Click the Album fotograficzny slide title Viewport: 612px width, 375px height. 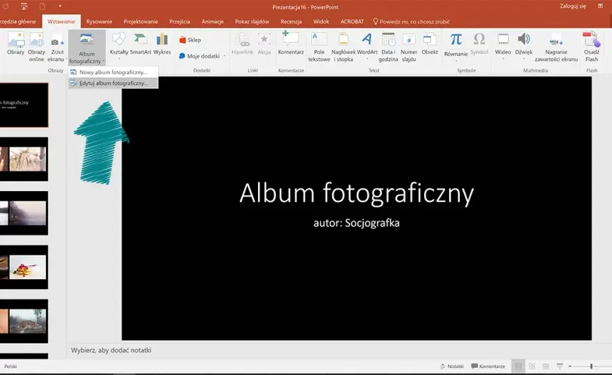(356, 193)
